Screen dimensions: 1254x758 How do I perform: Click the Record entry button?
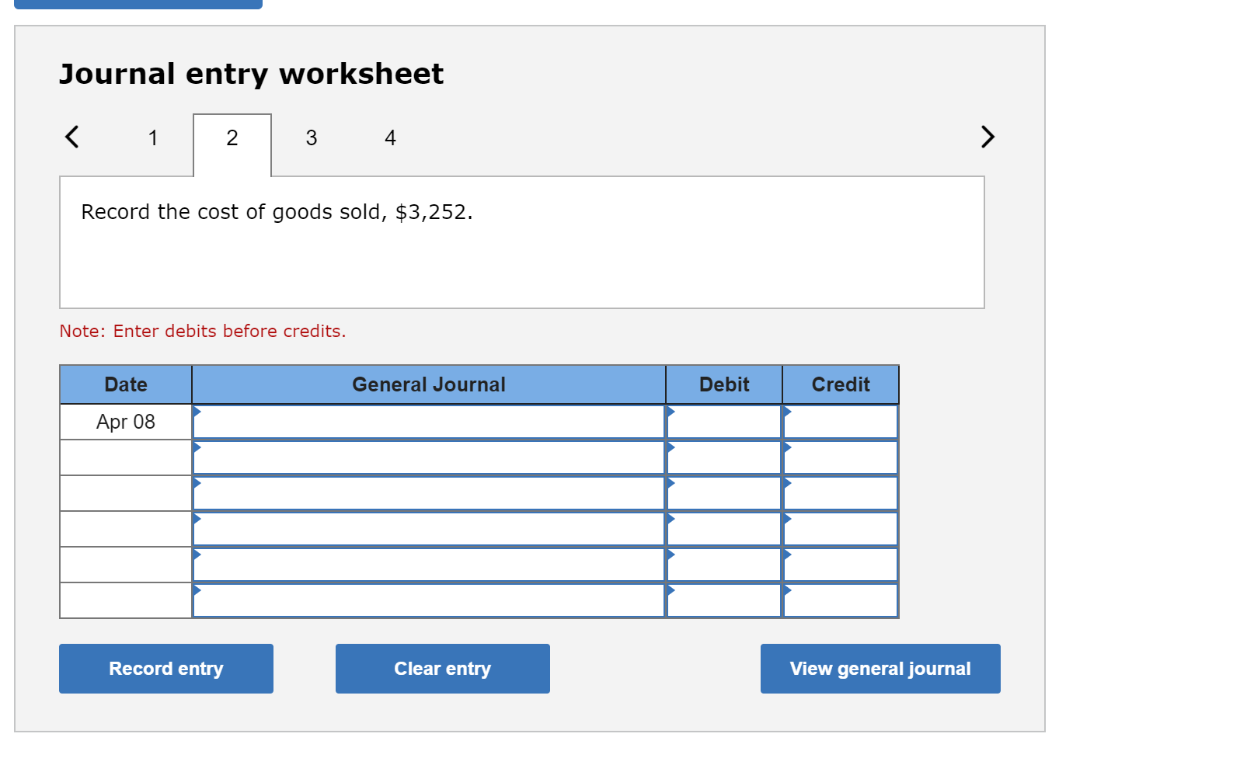click(x=165, y=668)
